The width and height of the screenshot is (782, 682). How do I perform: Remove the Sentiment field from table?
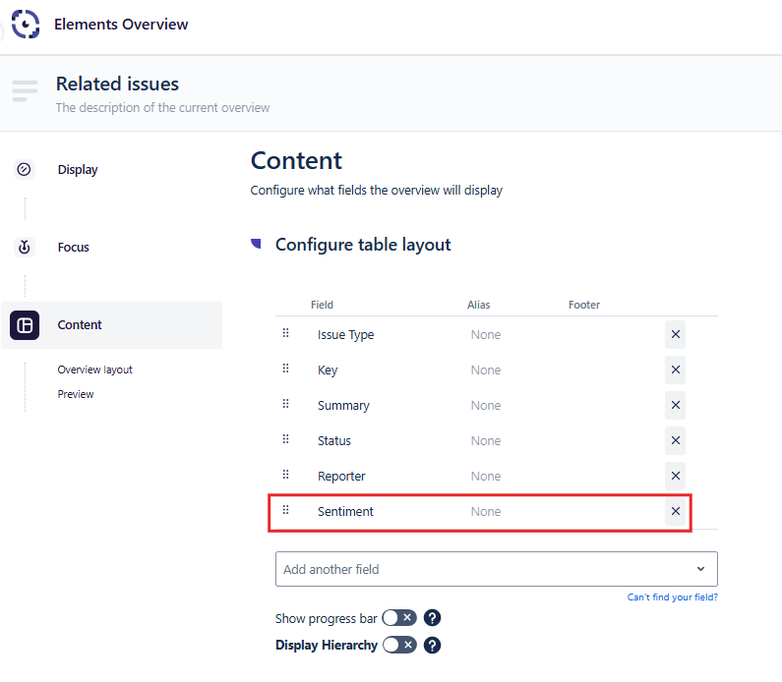click(x=675, y=512)
